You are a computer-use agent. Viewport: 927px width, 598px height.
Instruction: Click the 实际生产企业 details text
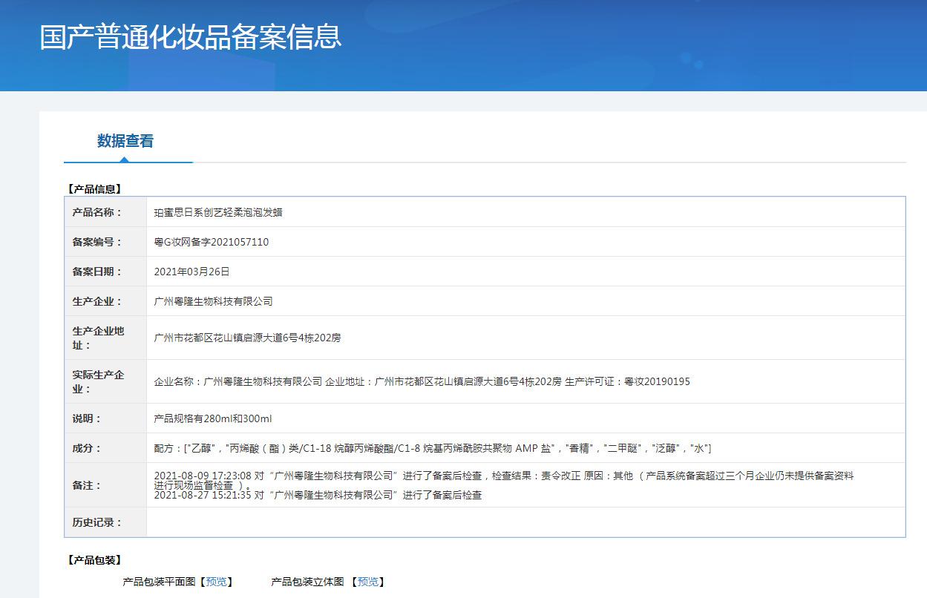[x=422, y=381]
